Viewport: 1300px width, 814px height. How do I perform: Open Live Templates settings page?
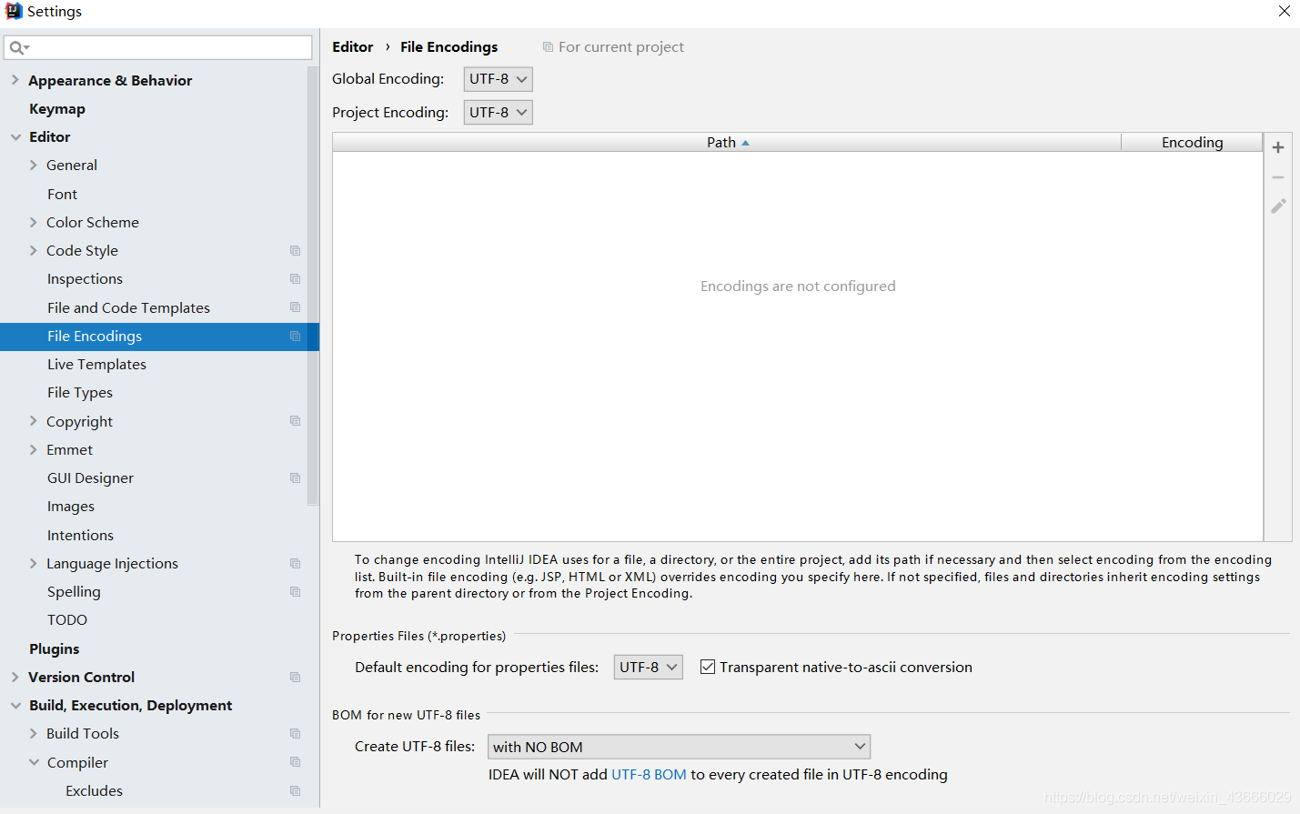tap(96, 364)
